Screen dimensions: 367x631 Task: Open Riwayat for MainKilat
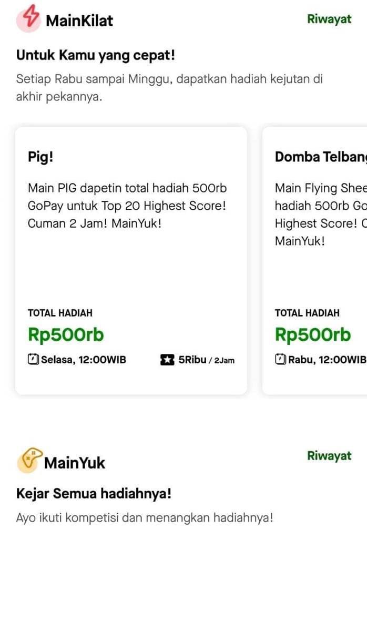(329, 19)
